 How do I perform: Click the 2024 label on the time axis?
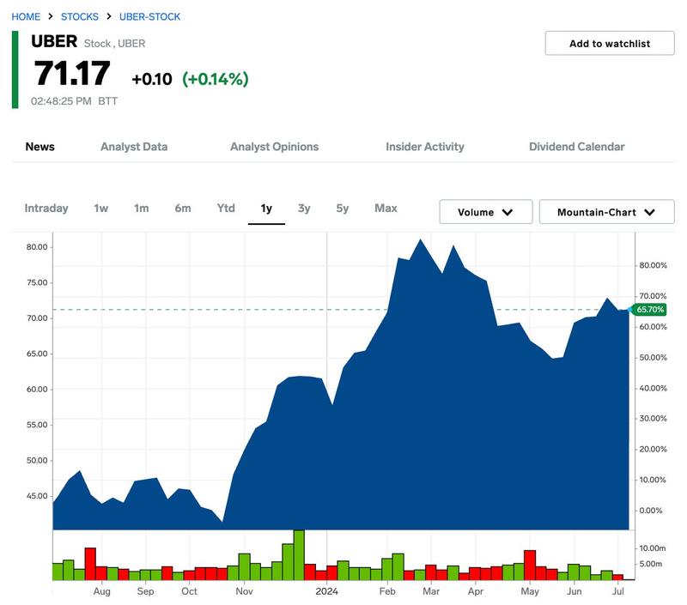pyautogui.click(x=327, y=591)
